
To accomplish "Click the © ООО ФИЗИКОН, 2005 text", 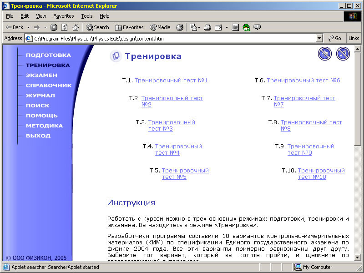I will (x=36, y=258).
